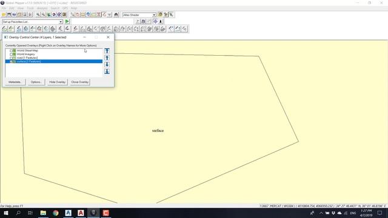Select the zoom out magnifier tool
This screenshot has width=388, height=218.
click(x=43, y=15)
